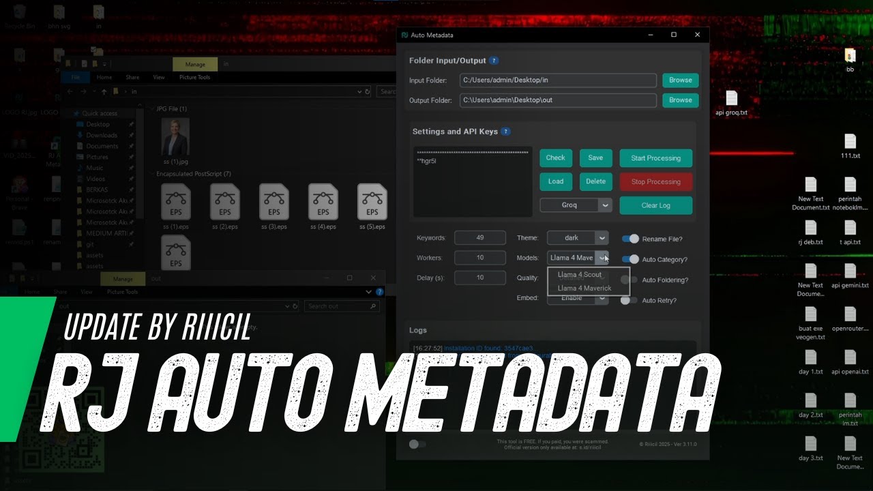
Task: Select the day 3.txt desktop icon
Action: (810, 449)
